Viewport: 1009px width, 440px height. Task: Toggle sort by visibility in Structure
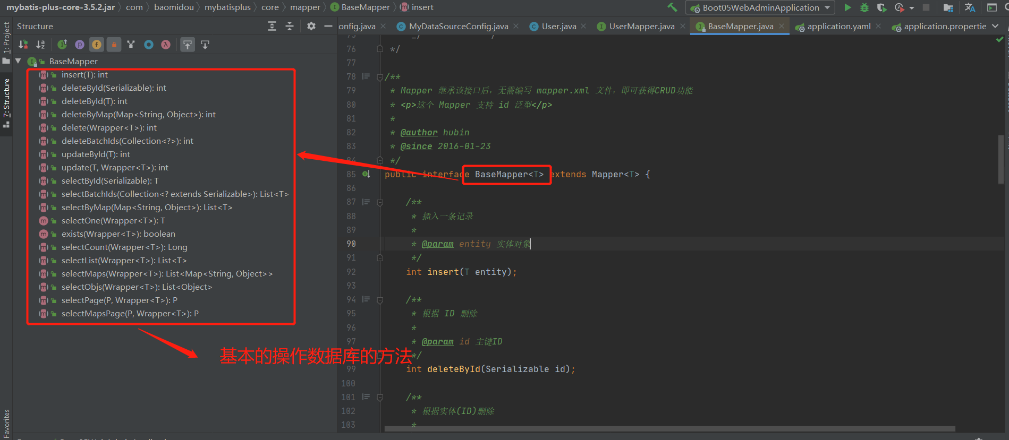click(x=23, y=45)
